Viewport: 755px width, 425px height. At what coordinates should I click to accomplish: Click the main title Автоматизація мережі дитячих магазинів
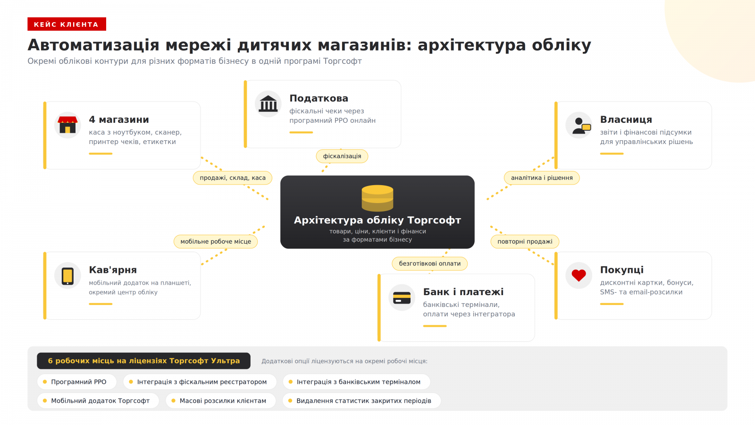[x=309, y=45]
